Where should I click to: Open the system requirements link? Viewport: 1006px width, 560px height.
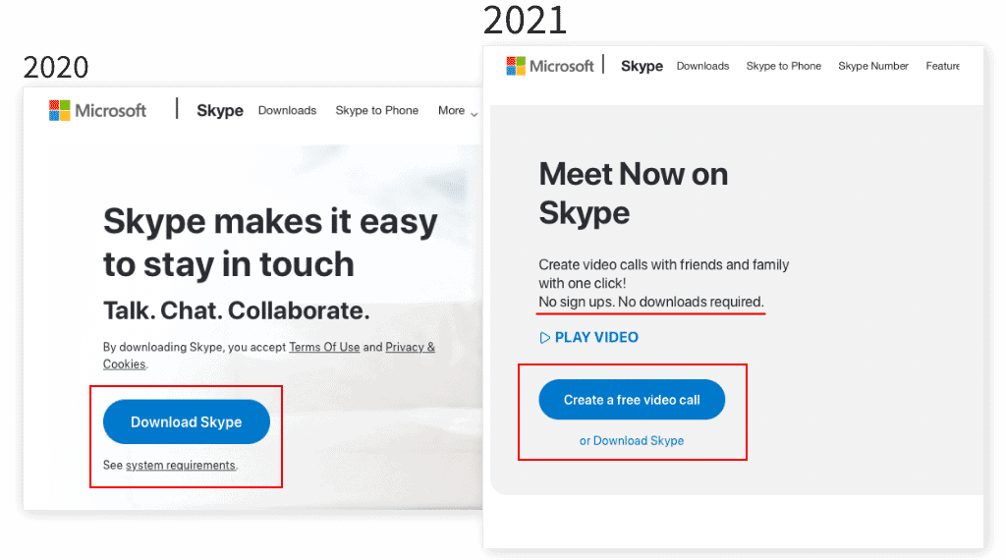click(181, 465)
